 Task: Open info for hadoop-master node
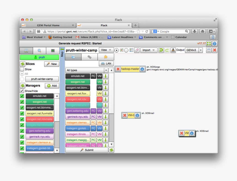point(142,69)
